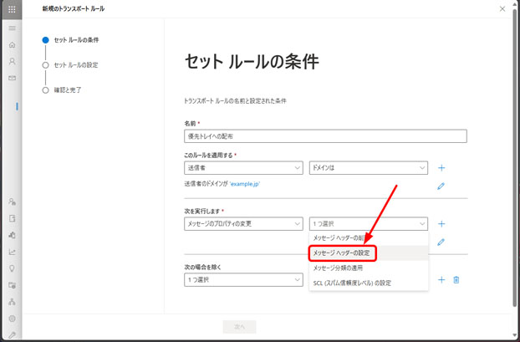520x342 pixels.
Task: Click the disabled 次へ button
Action: click(239, 327)
